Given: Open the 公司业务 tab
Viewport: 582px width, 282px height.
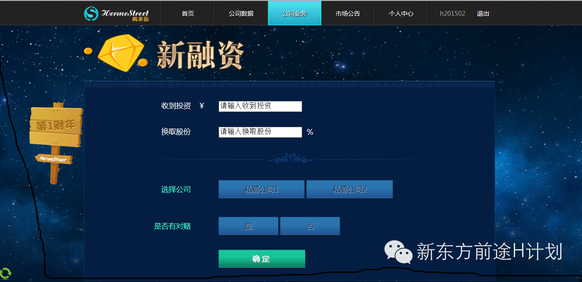Looking at the screenshot, I should (x=295, y=13).
